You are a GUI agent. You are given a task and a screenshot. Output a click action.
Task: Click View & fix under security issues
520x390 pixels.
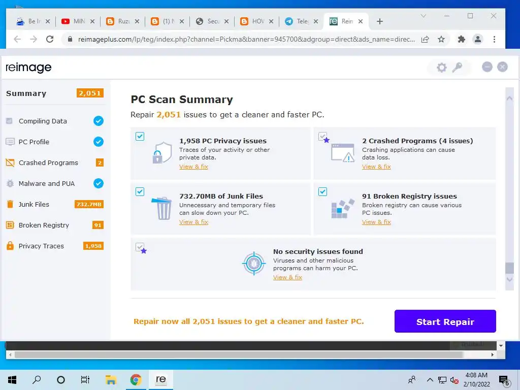click(x=287, y=277)
